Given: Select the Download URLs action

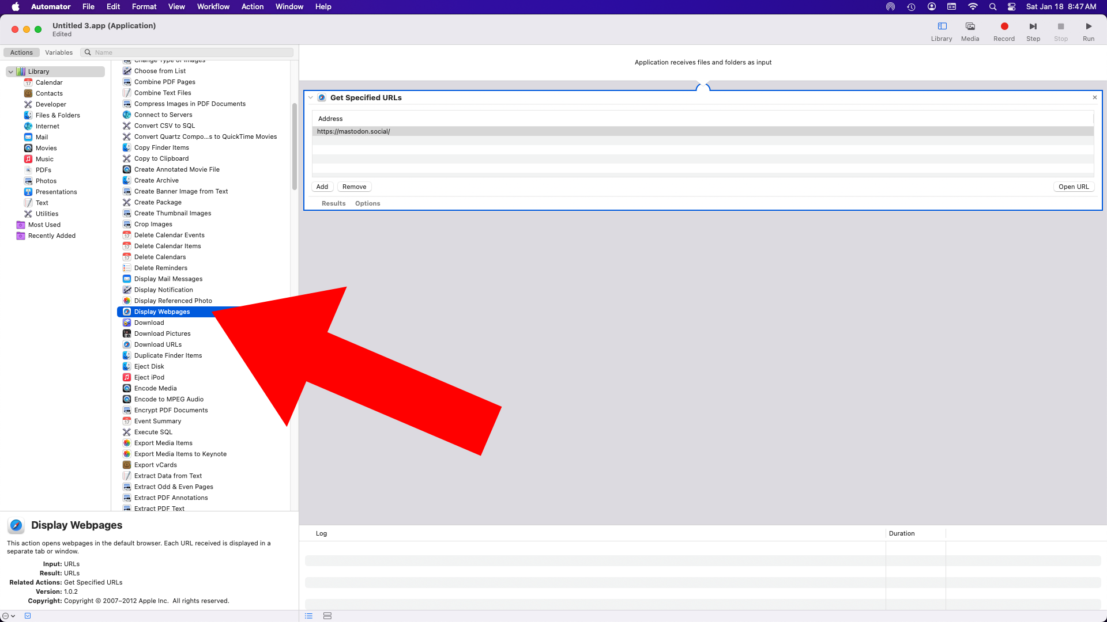Looking at the screenshot, I should click(x=157, y=344).
